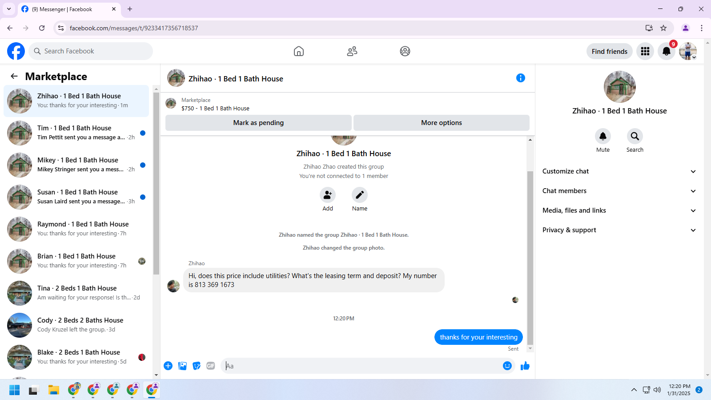Screen dimensions: 711x400
Task: Open Blake 2 Beds 1 Bath House chat
Action: [76, 357]
